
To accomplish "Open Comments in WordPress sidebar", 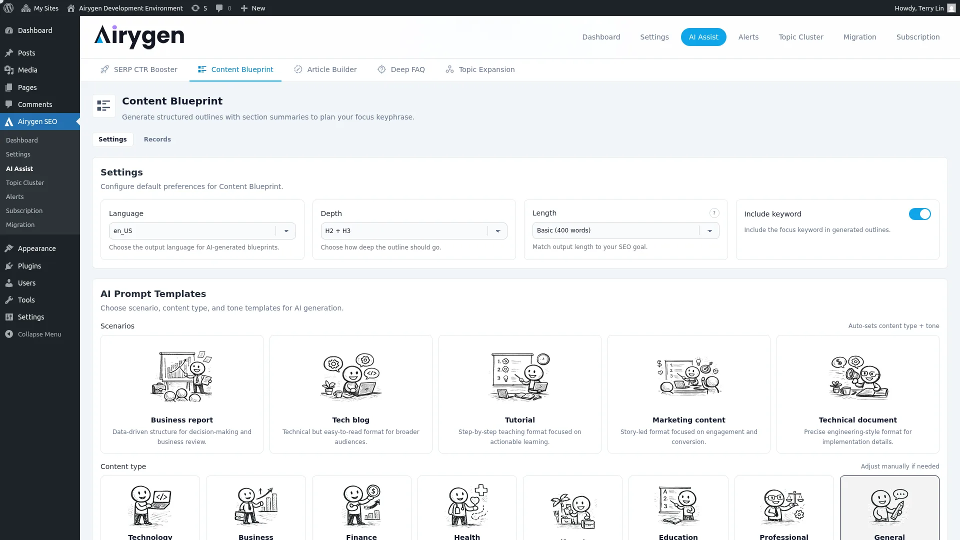I will pyautogui.click(x=40, y=104).
